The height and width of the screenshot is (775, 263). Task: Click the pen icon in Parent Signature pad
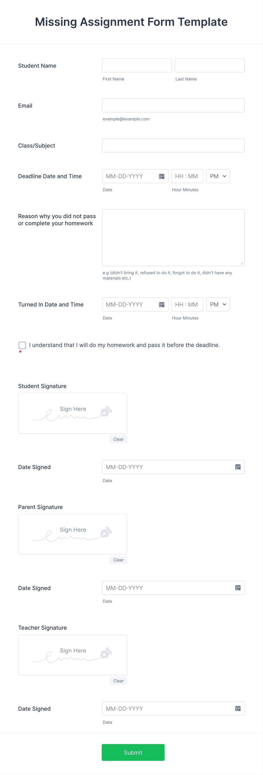106,532
